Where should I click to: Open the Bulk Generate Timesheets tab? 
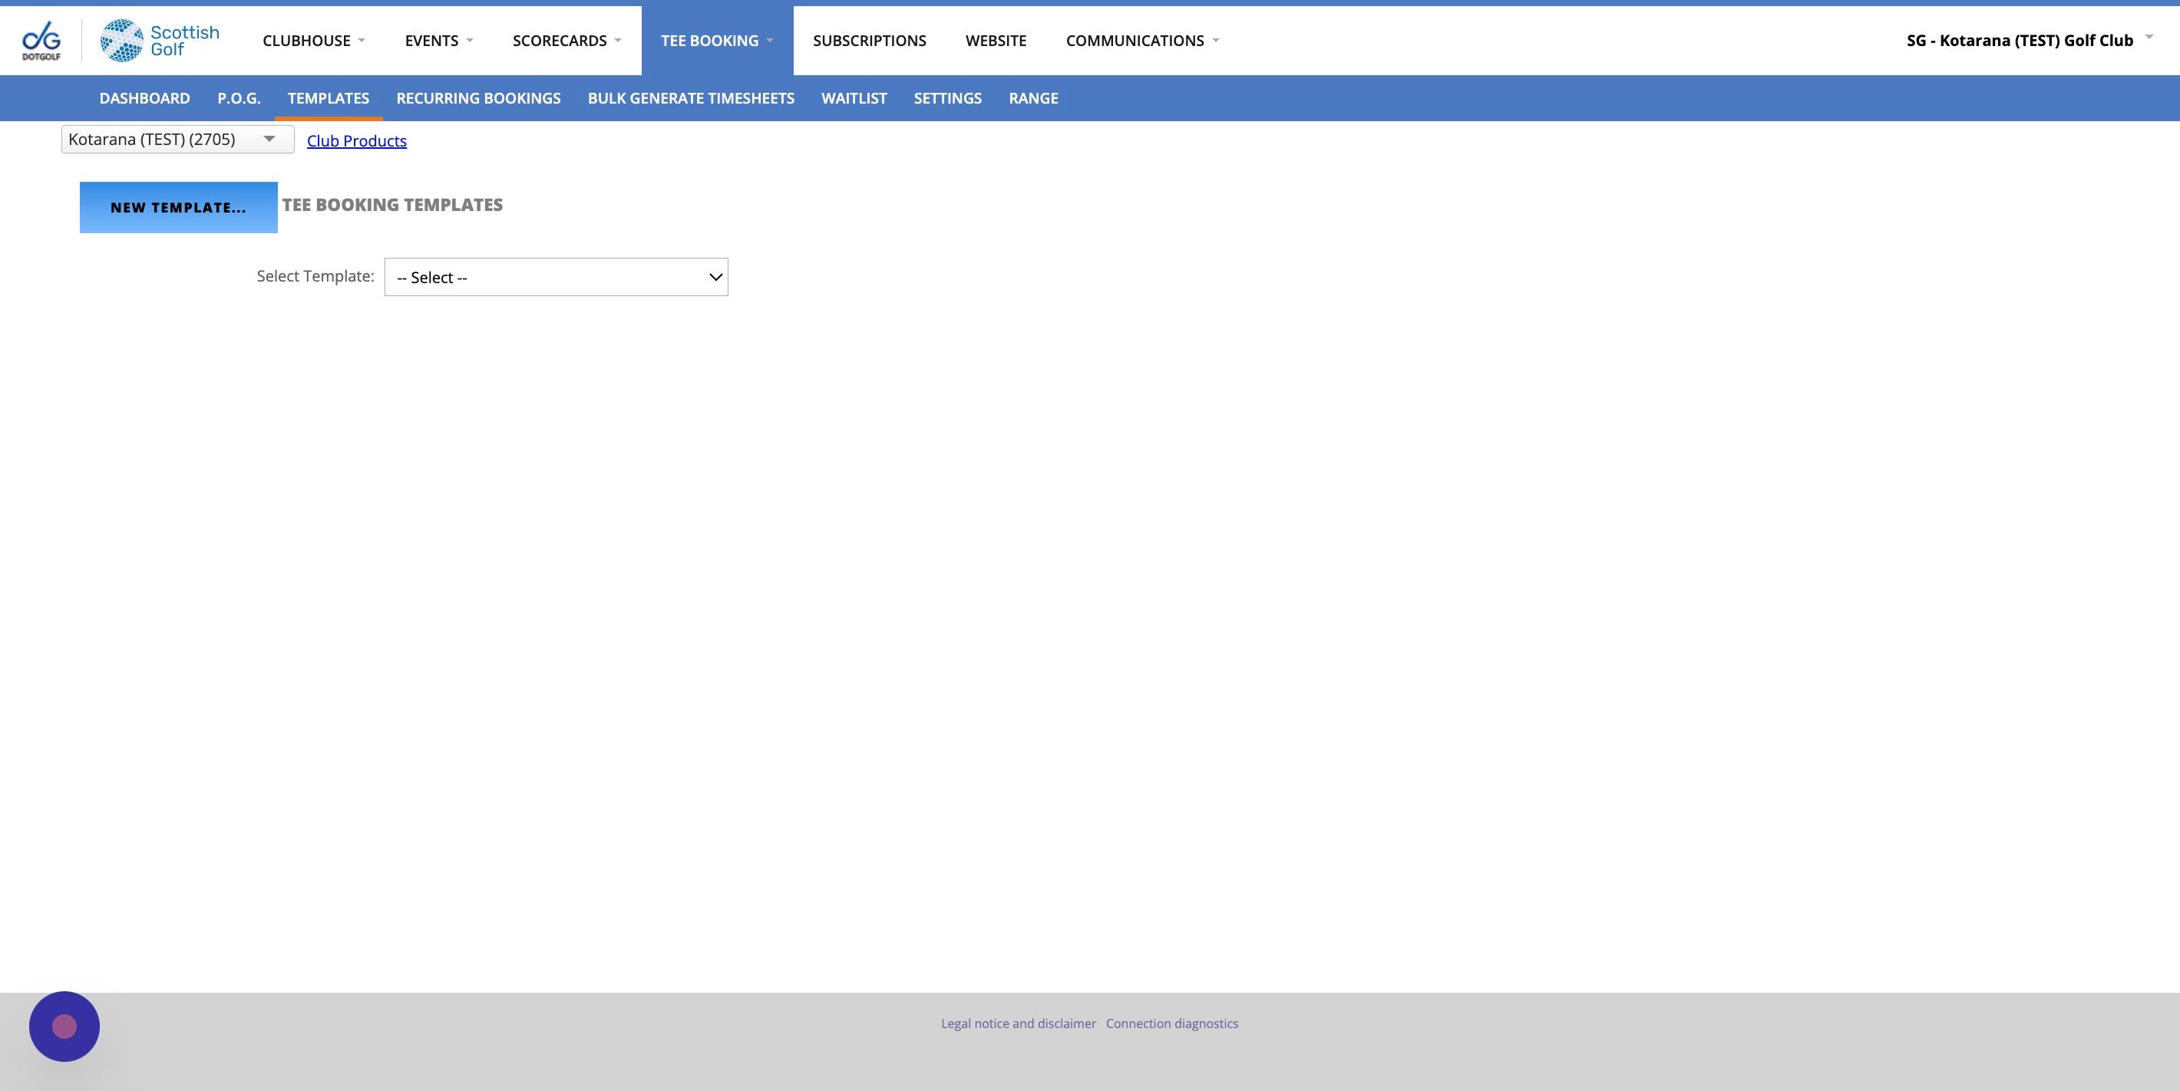coord(691,98)
